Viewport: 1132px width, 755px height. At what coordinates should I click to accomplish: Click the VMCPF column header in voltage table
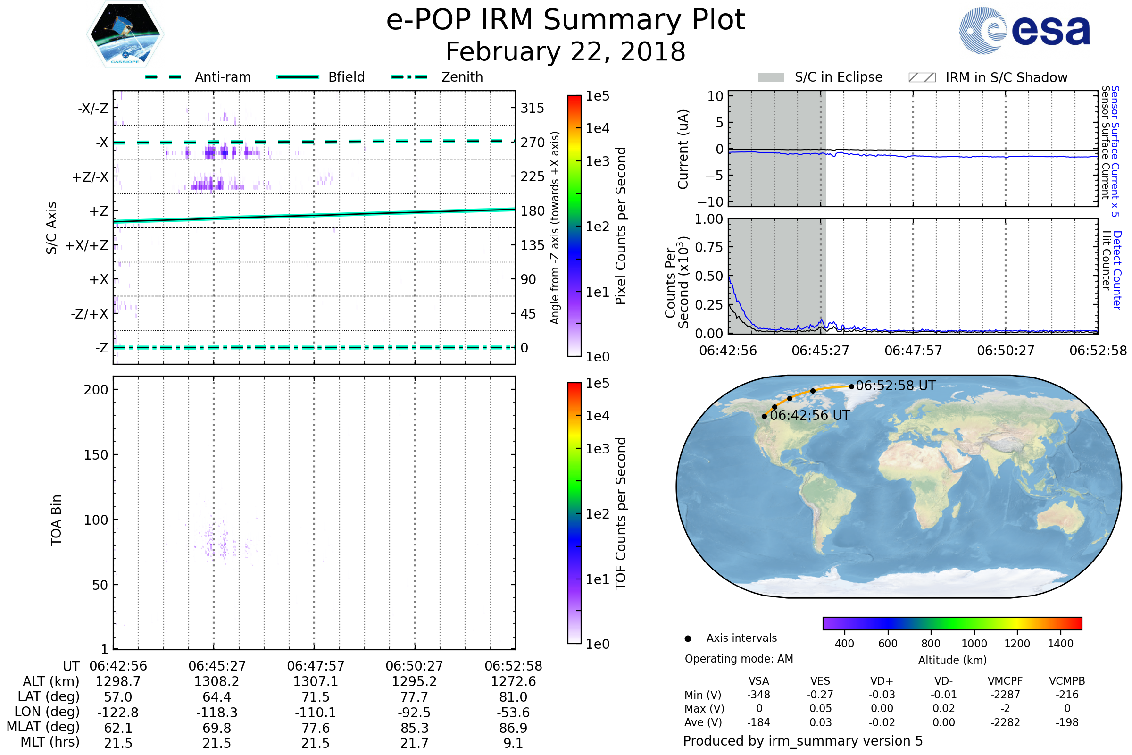pos(1005,681)
